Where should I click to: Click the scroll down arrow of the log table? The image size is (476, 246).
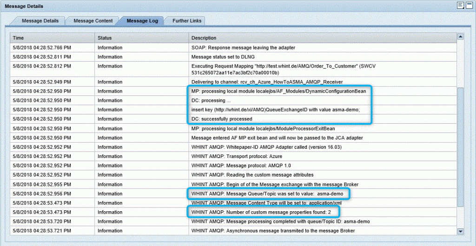[460, 232]
